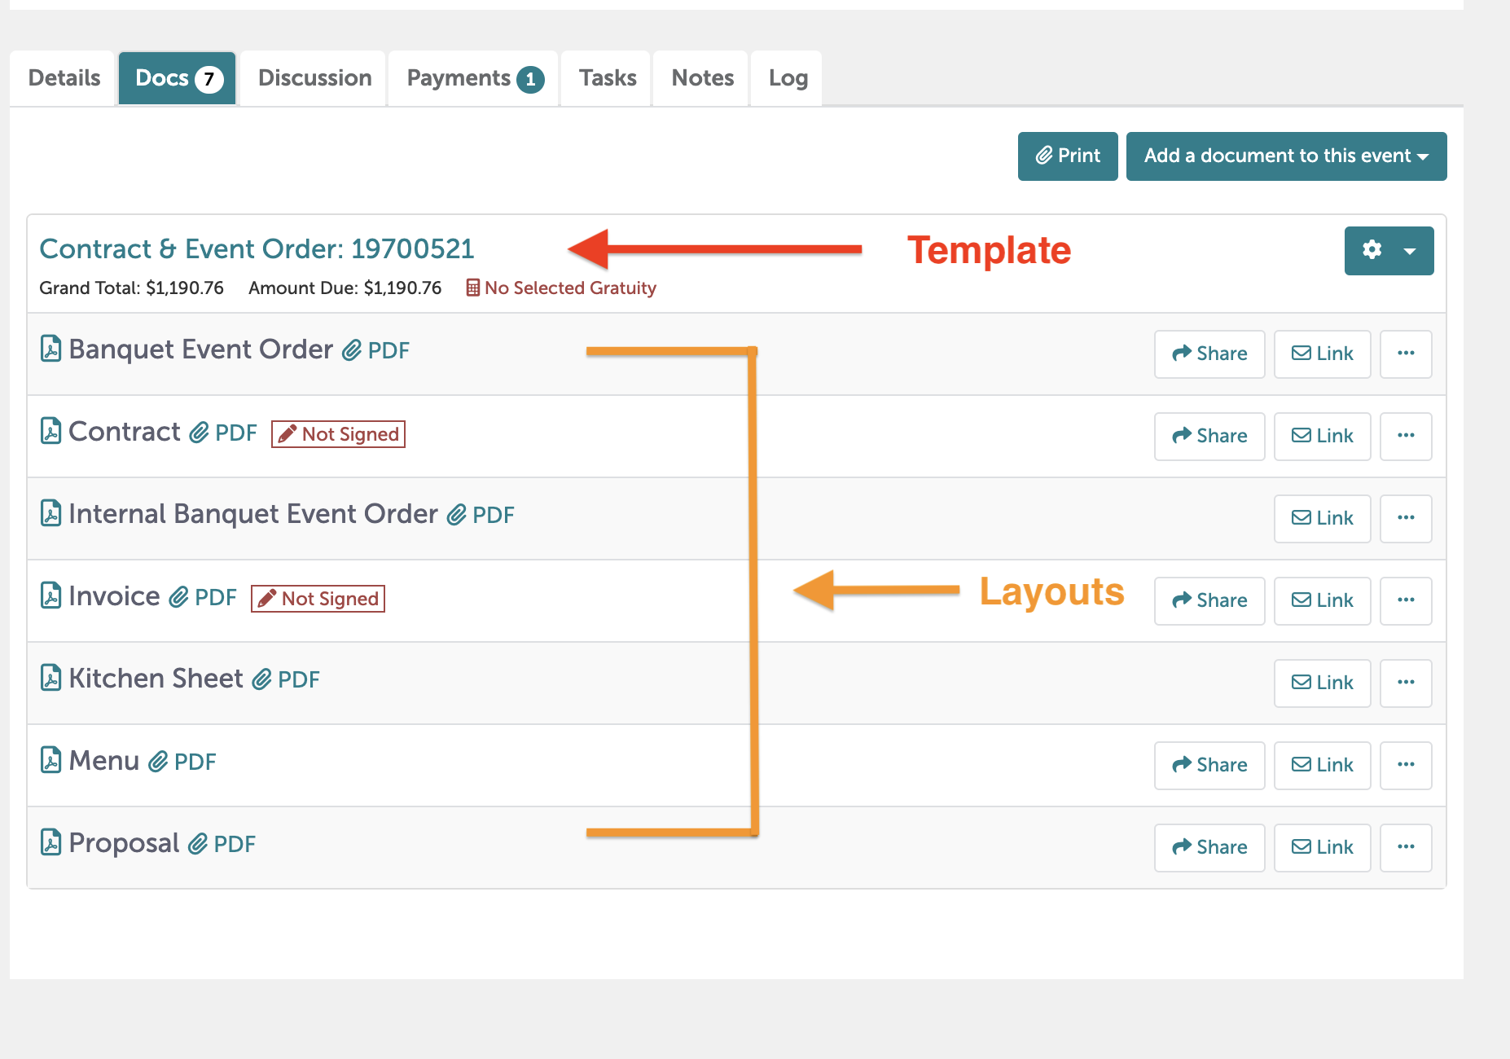This screenshot has height=1059, width=1510.
Task: Open Contract & Event Order 19700521 link
Action: coord(257,249)
